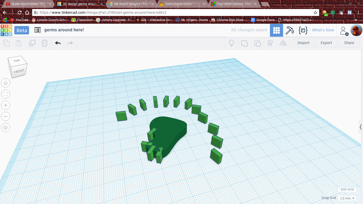Viewport: 363px width, 204px height.
Task: Click the browser home icon
Action: coord(27,12)
